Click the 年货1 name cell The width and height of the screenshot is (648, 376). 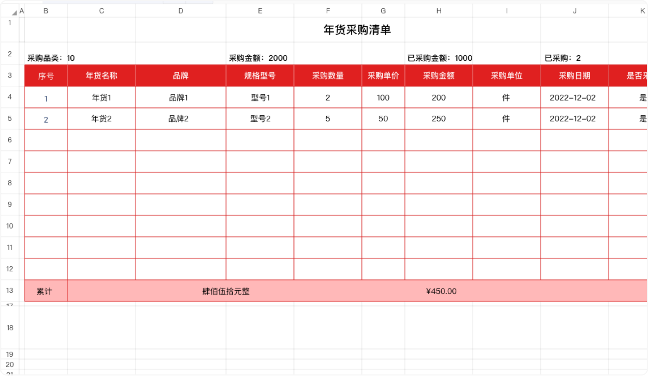tap(101, 97)
